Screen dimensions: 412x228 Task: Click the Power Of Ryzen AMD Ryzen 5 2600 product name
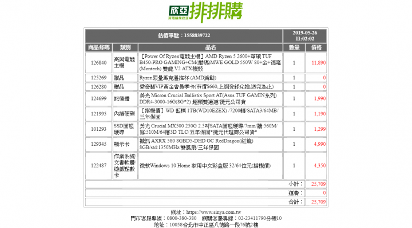(x=210, y=63)
